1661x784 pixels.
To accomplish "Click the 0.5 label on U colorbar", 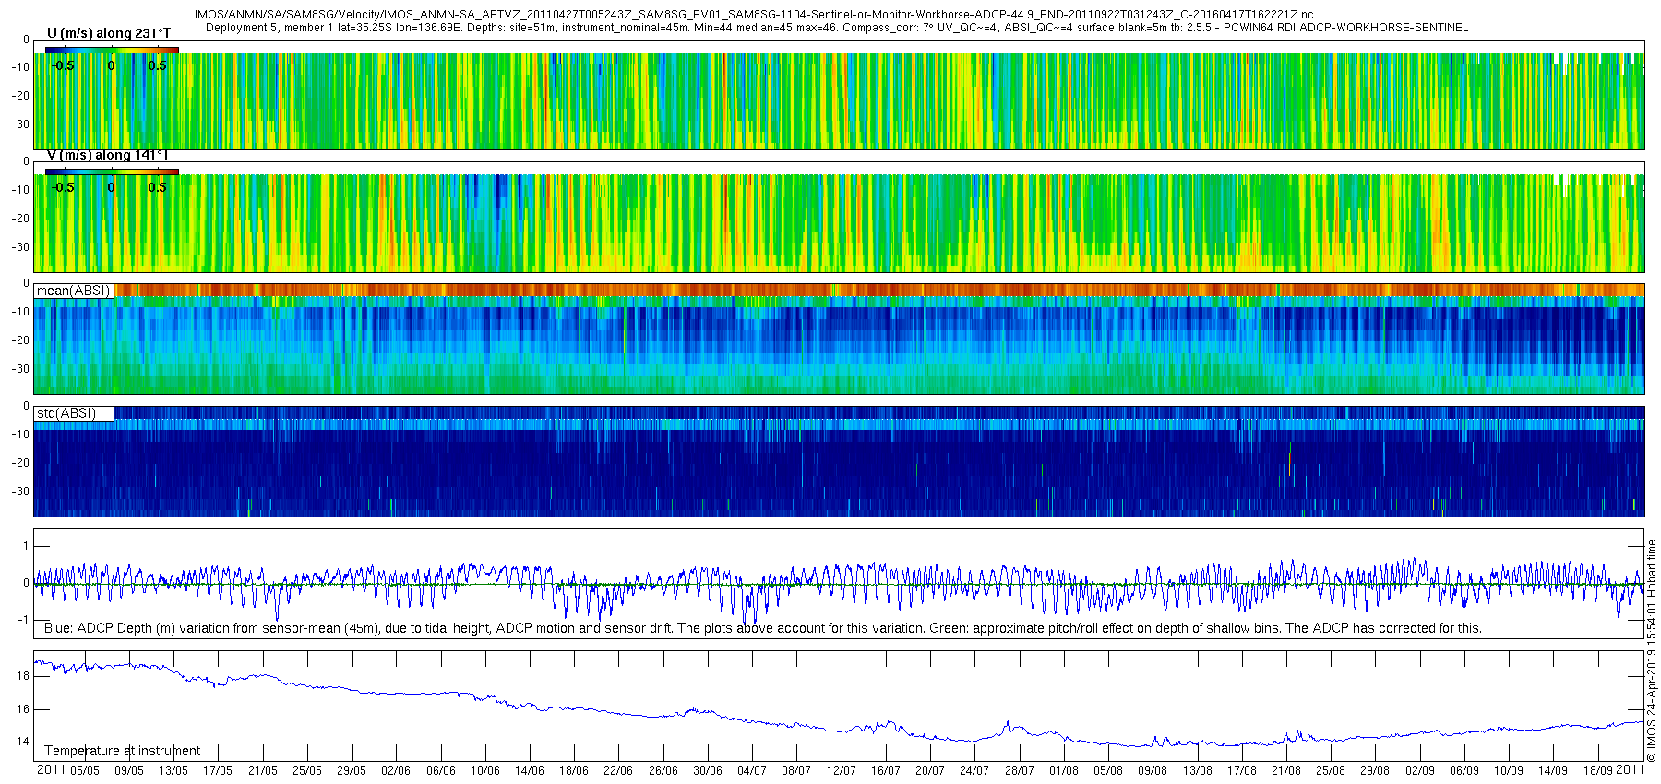I will click(158, 65).
